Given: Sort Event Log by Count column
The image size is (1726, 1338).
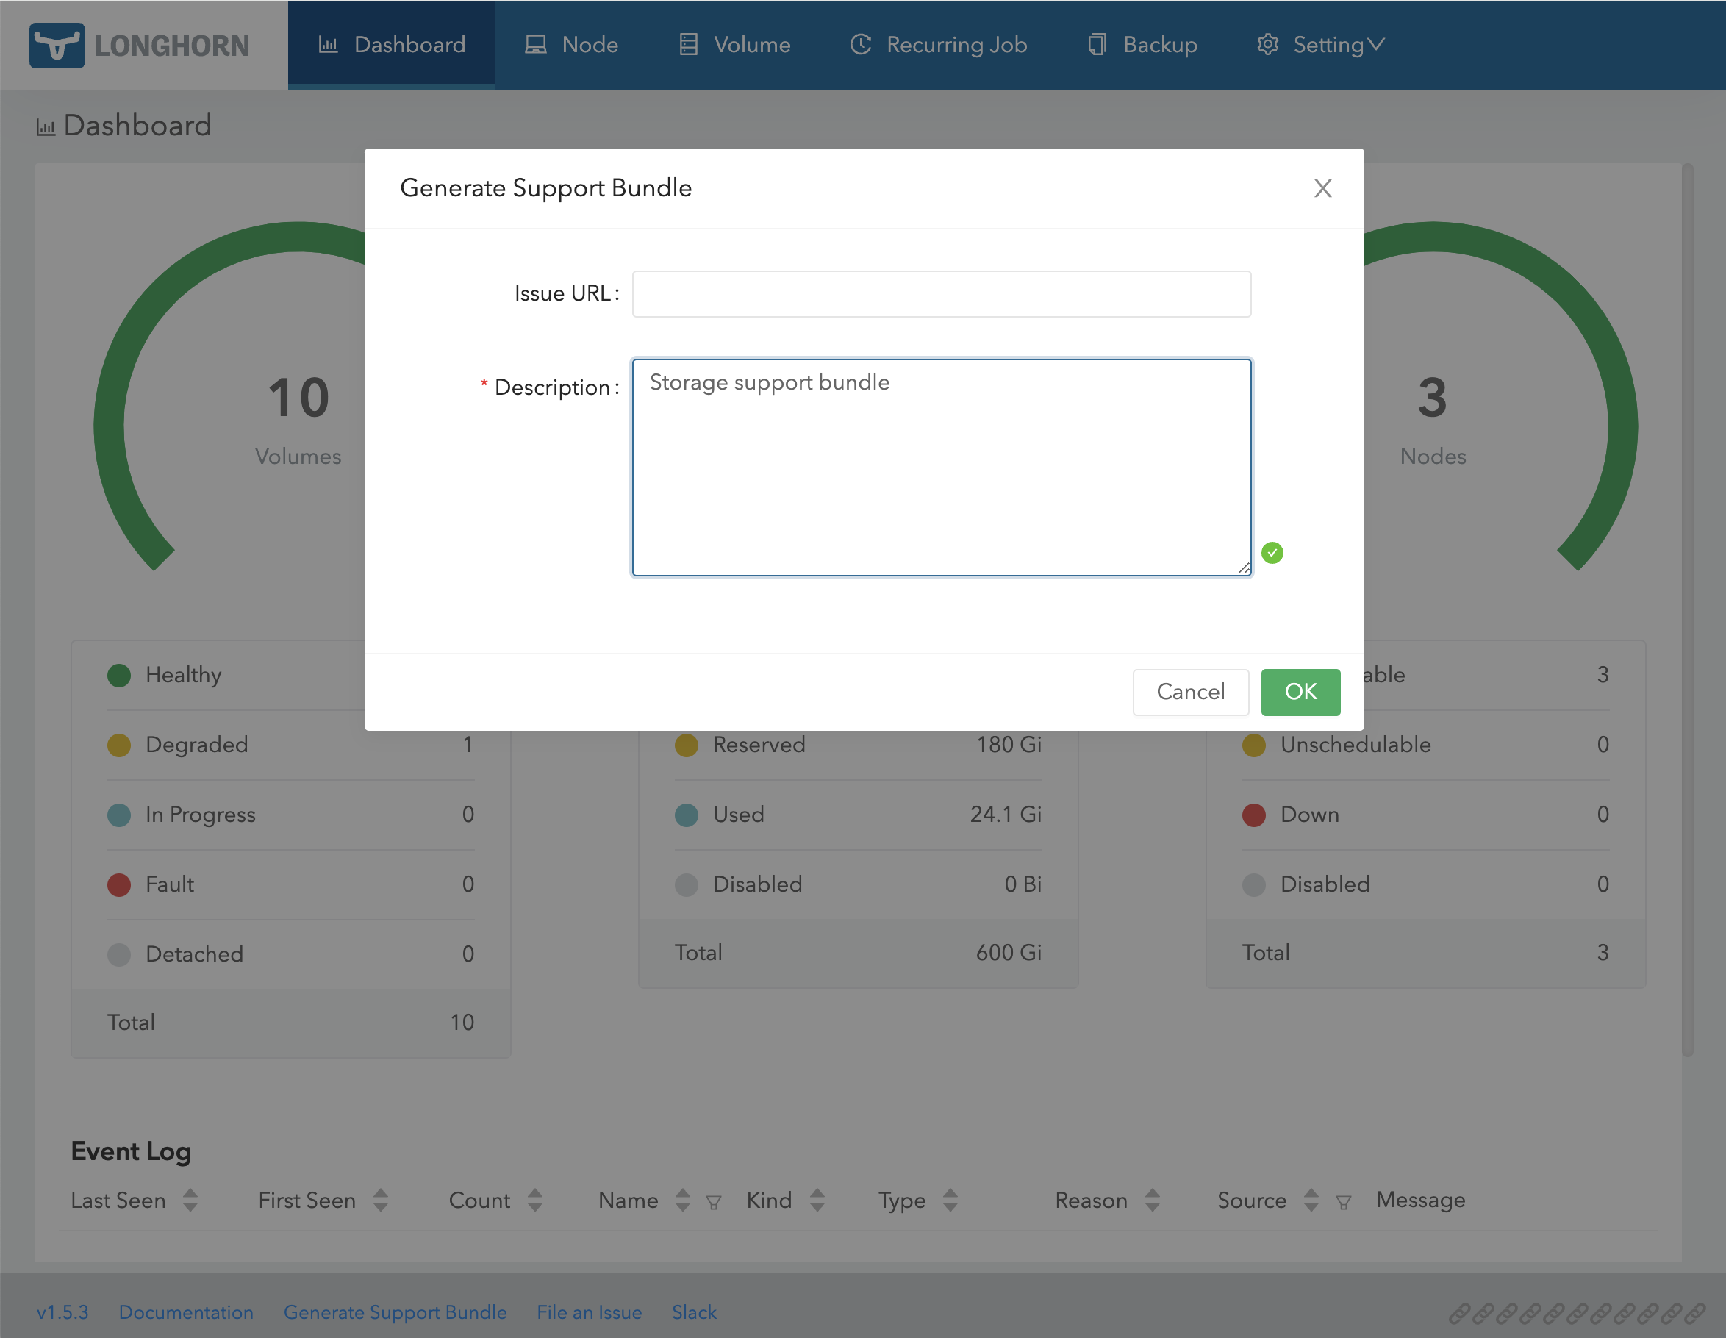Looking at the screenshot, I should (535, 1200).
